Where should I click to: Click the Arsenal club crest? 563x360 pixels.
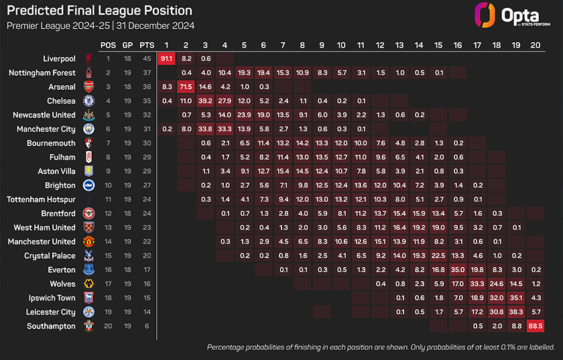[x=88, y=86]
